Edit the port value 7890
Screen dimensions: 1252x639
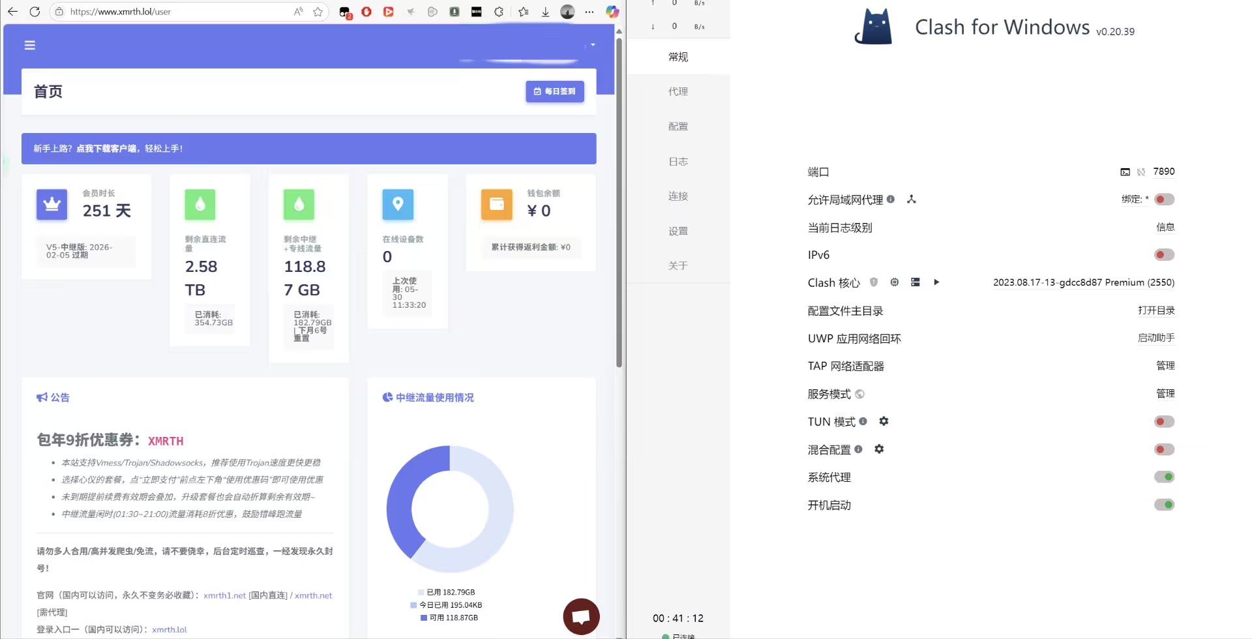point(1164,171)
